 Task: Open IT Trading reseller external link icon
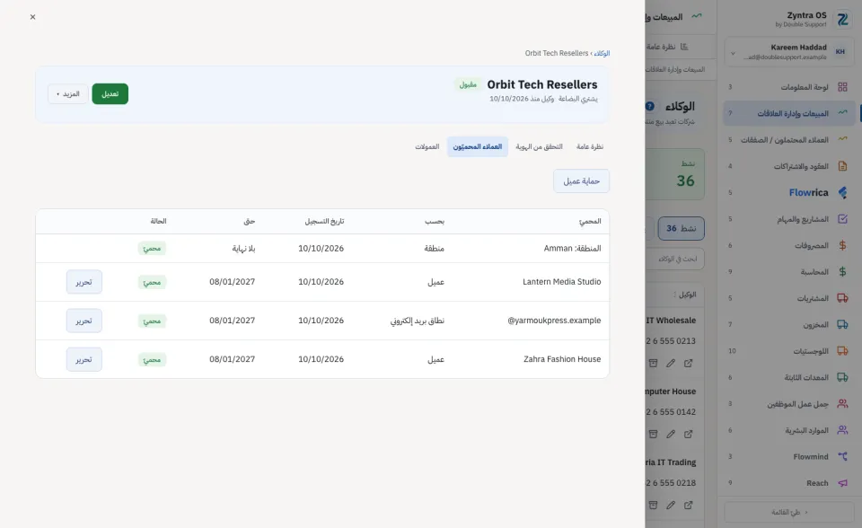[689, 505]
